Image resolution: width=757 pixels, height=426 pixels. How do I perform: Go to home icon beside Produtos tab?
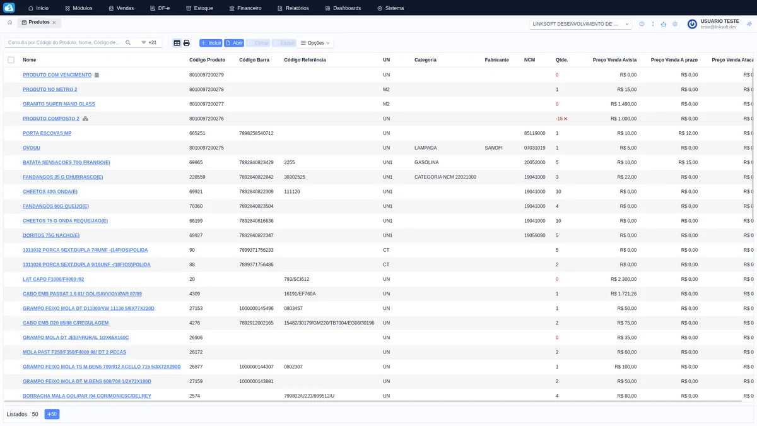pyautogui.click(x=9, y=23)
